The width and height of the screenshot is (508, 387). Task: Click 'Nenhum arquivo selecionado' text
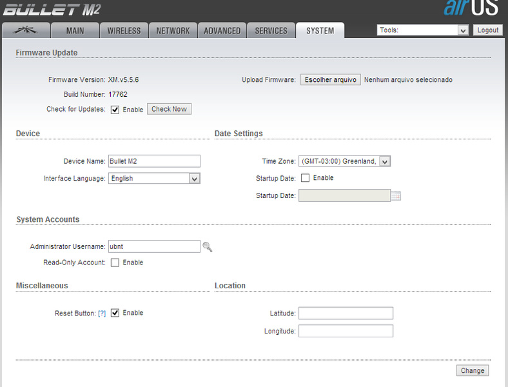click(408, 80)
